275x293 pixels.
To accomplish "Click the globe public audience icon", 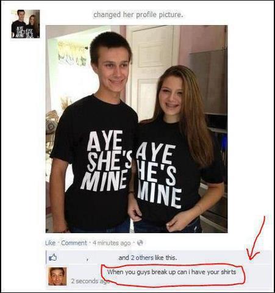I will (x=140, y=242).
